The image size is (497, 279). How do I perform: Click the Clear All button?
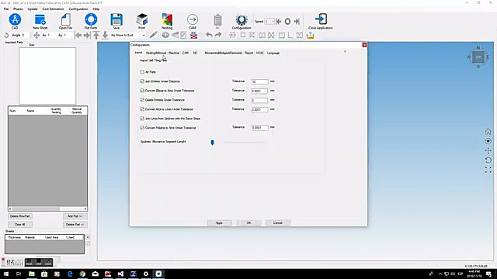[x=19, y=224]
